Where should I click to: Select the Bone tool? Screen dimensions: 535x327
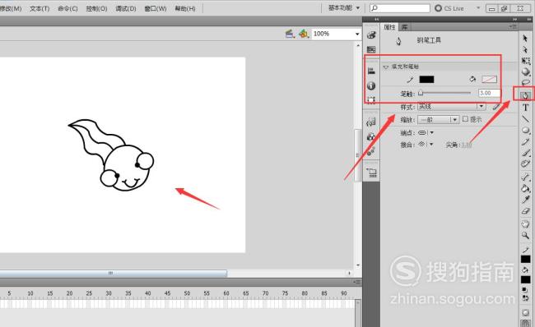pos(525,177)
